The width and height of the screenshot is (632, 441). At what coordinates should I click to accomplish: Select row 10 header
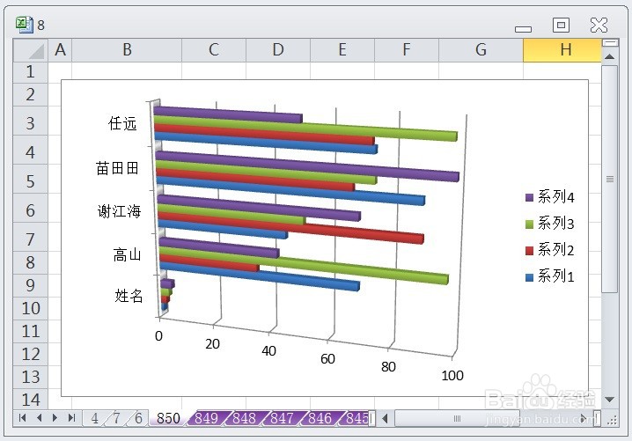point(30,308)
